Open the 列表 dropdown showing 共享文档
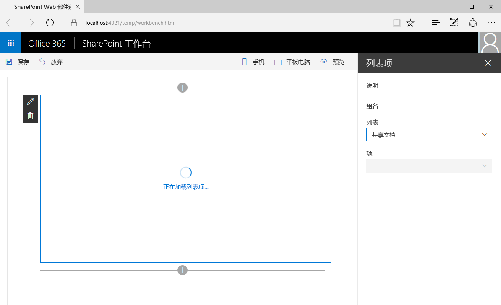The width and height of the screenshot is (501, 305). click(x=429, y=134)
